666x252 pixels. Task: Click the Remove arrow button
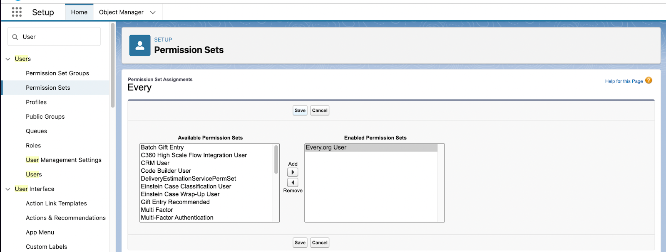click(293, 183)
